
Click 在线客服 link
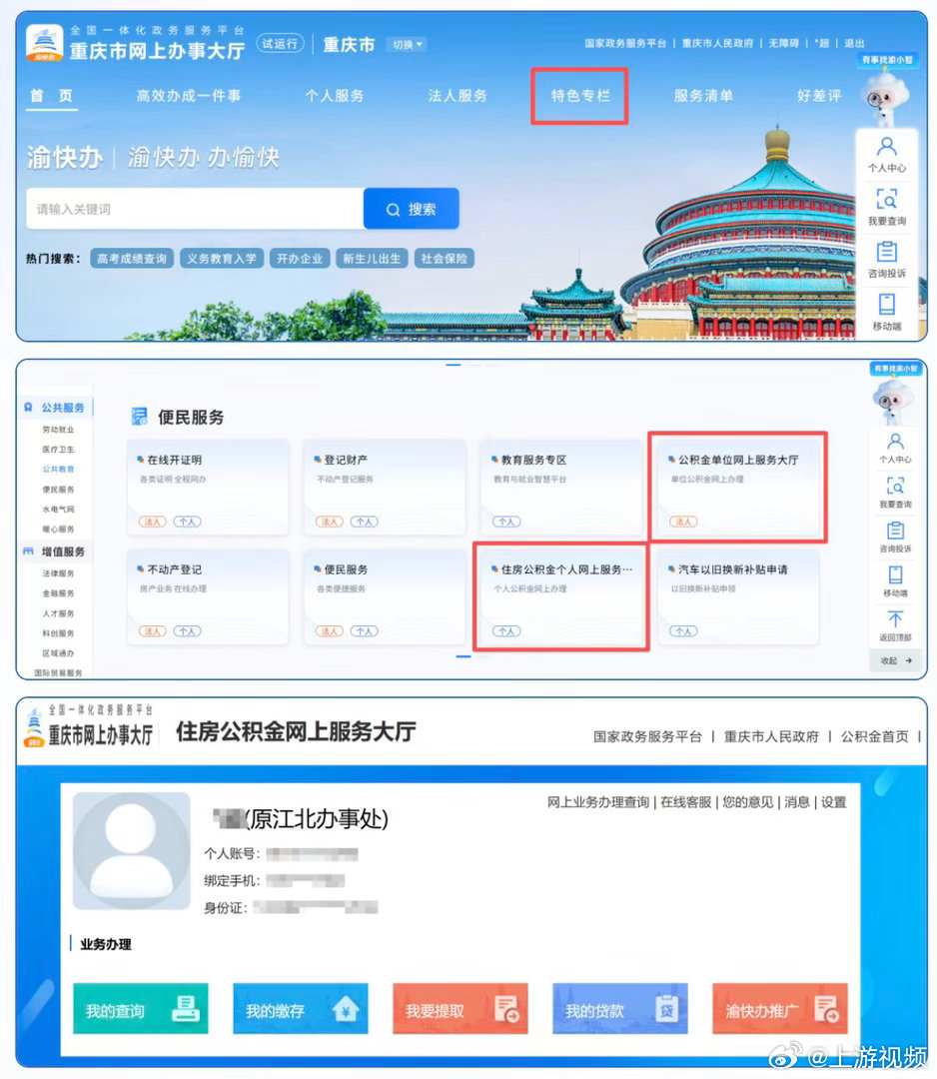tap(686, 801)
